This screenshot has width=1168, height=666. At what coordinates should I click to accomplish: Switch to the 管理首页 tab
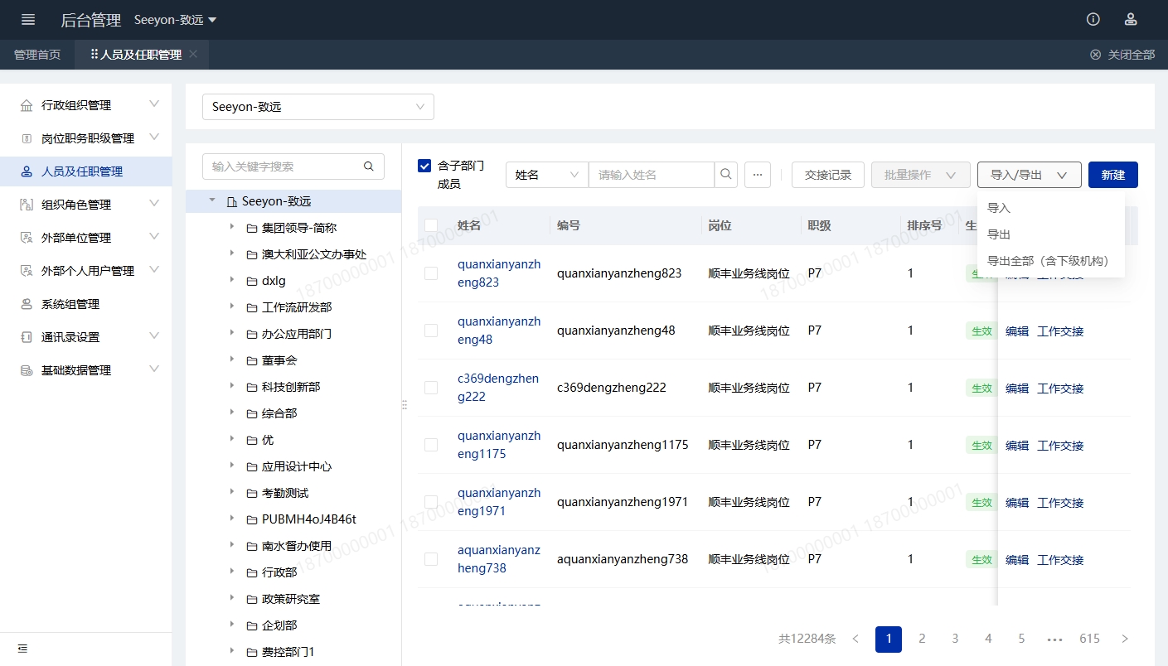tap(37, 55)
